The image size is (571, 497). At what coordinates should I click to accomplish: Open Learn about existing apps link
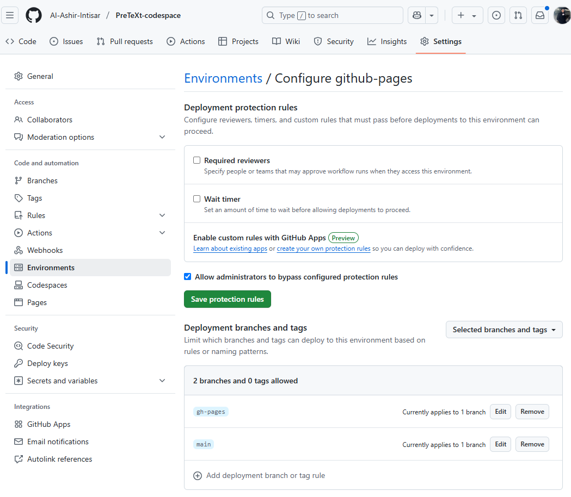[230, 248]
